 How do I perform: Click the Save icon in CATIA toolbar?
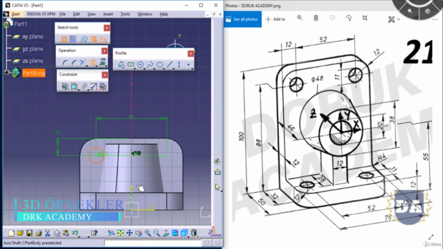pos(29,233)
